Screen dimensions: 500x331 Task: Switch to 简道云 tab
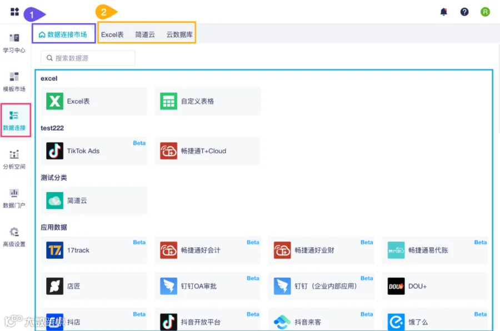[145, 34]
